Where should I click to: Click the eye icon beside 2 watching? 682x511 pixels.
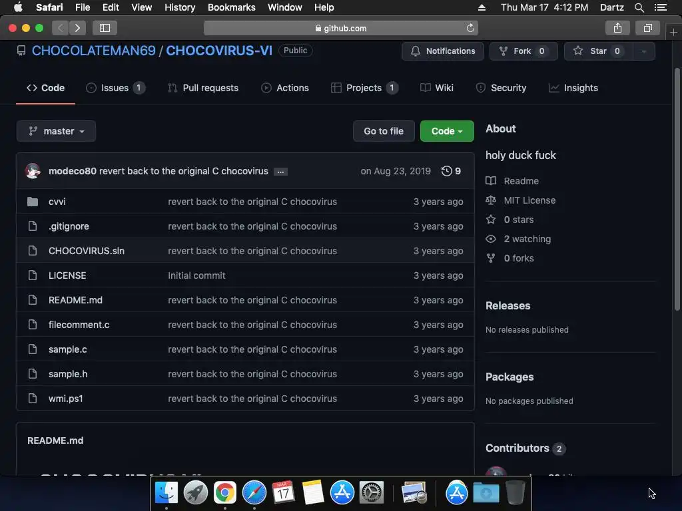tap(491, 239)
